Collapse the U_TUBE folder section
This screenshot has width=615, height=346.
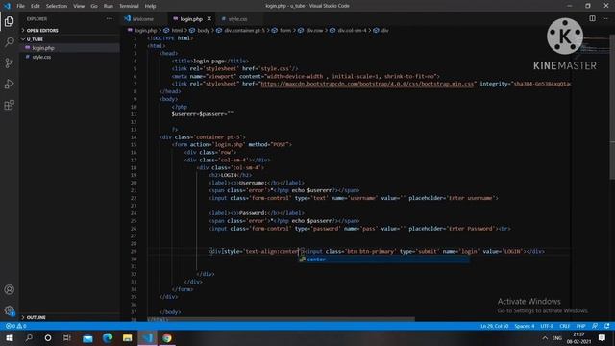(x=35, y=39)
